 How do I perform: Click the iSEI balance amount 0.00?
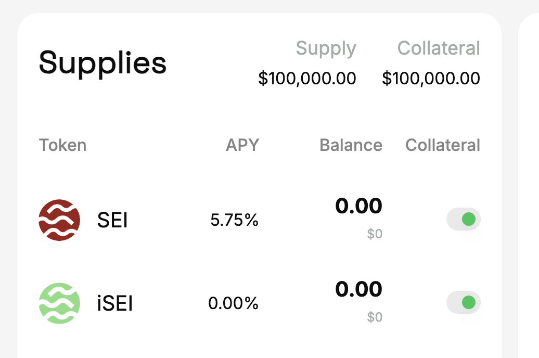(358, 289)
